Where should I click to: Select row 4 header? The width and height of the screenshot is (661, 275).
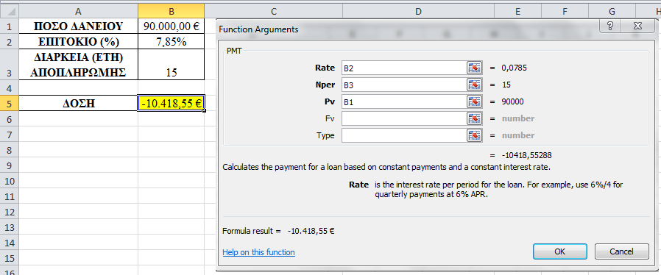[x=10, y=88]
